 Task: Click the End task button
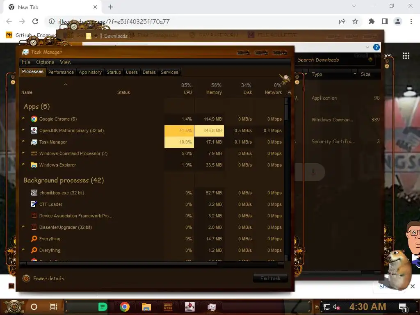pyautogui.click(x=270, y=278)
